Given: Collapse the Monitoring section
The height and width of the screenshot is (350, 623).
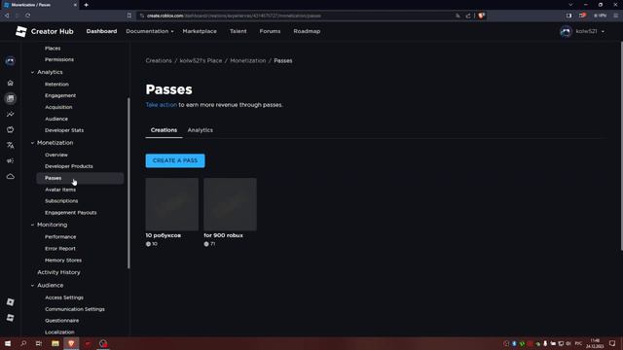Looking at the screenshot, I should (32, 225).
